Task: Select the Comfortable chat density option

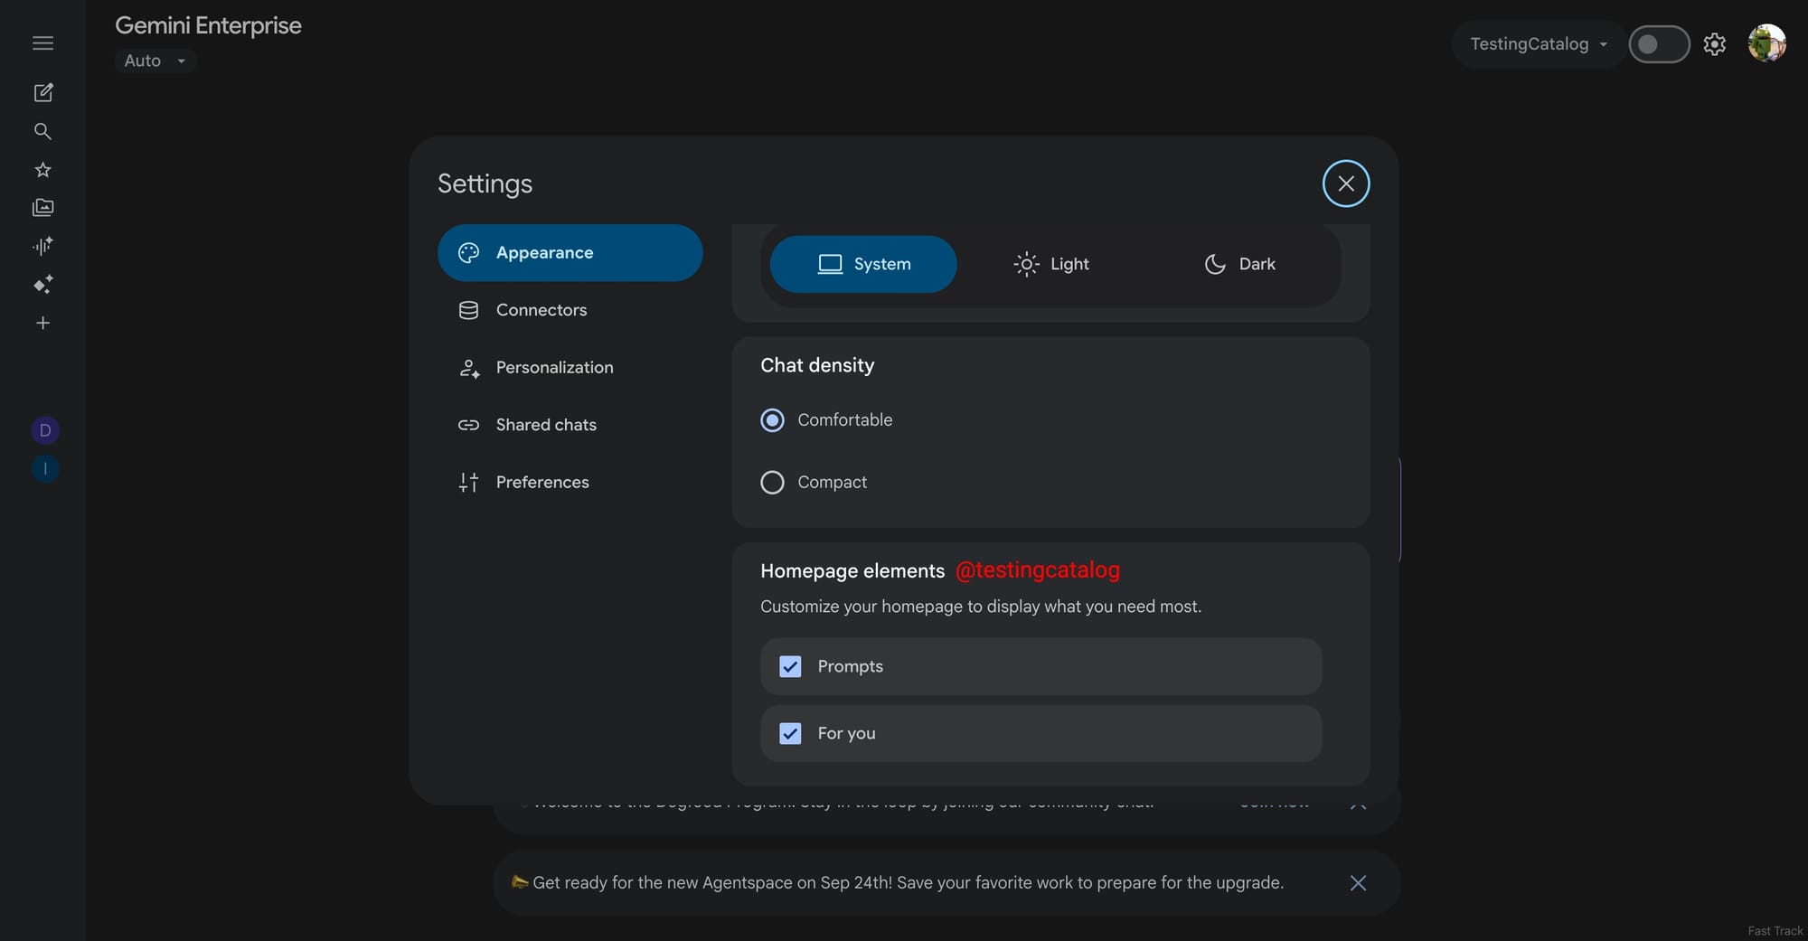Action: pyautogui.click(x=772, y=420)
